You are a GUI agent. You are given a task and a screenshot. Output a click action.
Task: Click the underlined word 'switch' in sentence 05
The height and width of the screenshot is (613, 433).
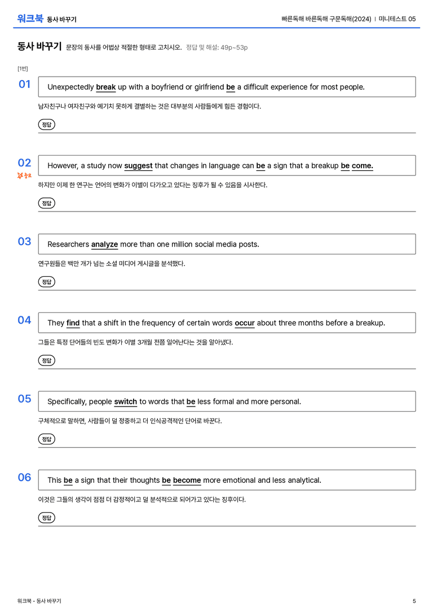(x=125, y=402)
